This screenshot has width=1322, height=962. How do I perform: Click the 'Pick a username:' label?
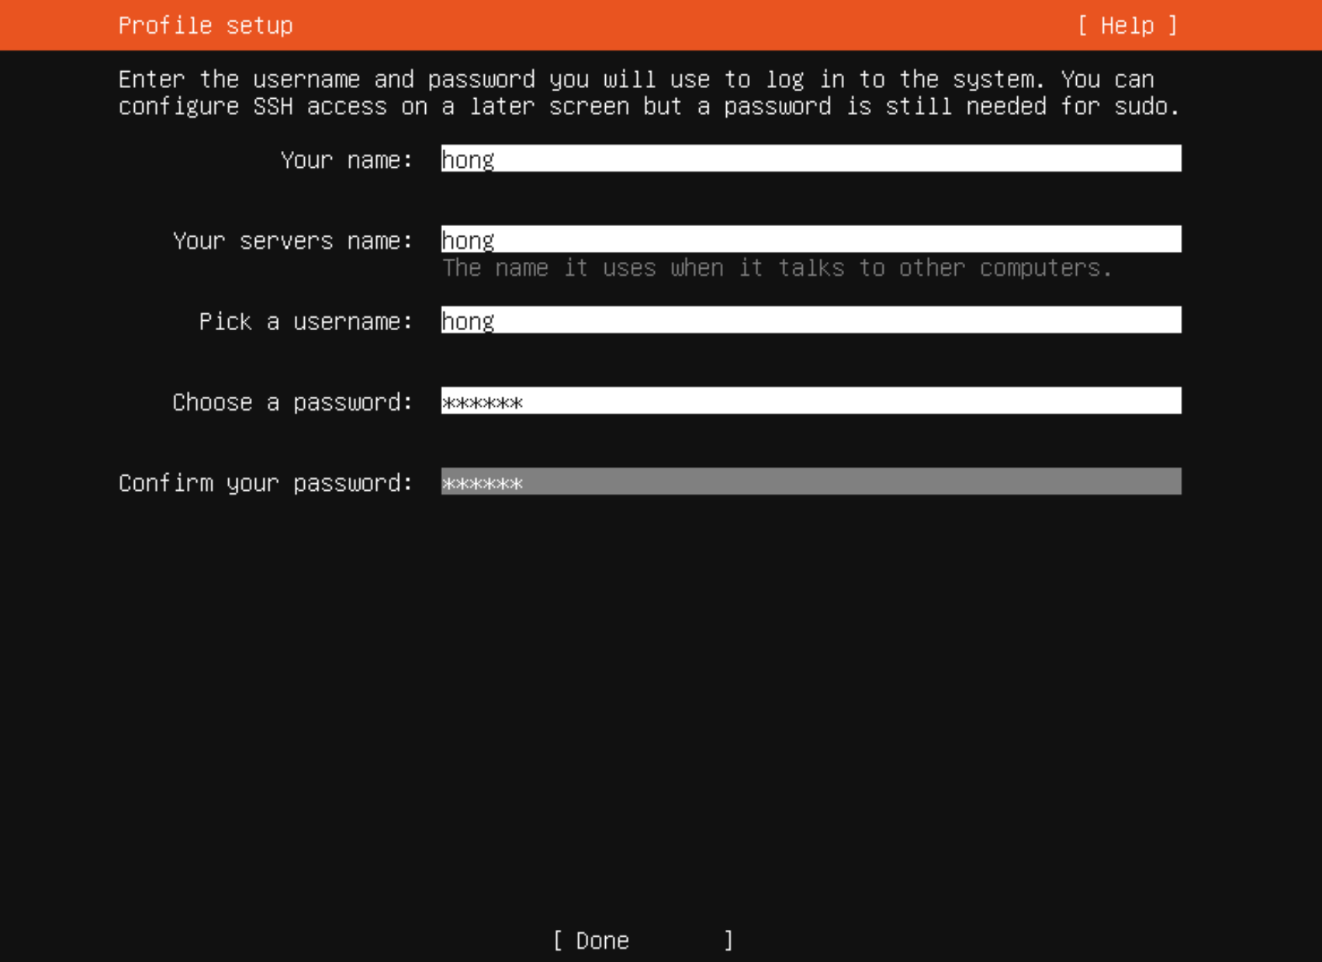[x=306, y=322]
